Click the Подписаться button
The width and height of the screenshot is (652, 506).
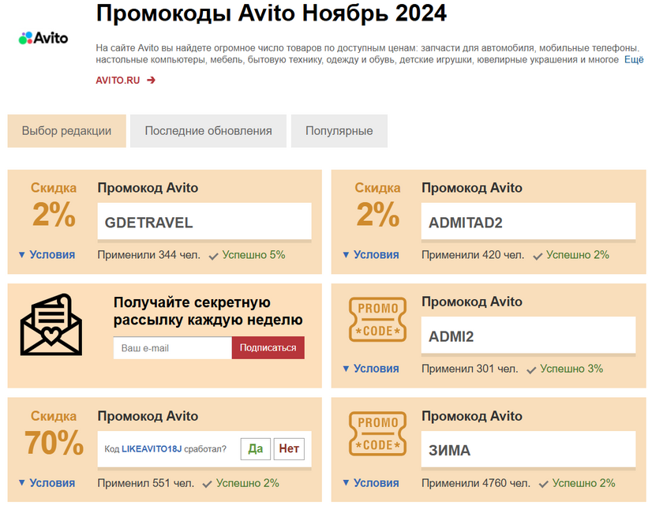pyautogui.click(x=268, y=347)
